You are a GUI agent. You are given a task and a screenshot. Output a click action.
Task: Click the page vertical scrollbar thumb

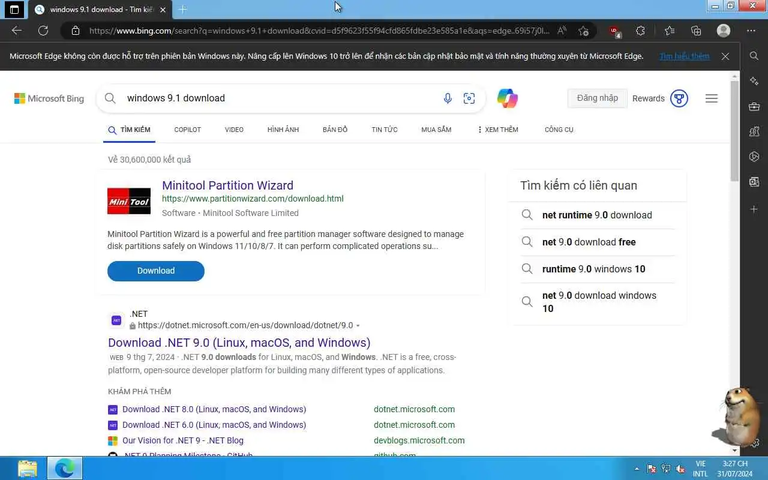click(x=734, y=130)
